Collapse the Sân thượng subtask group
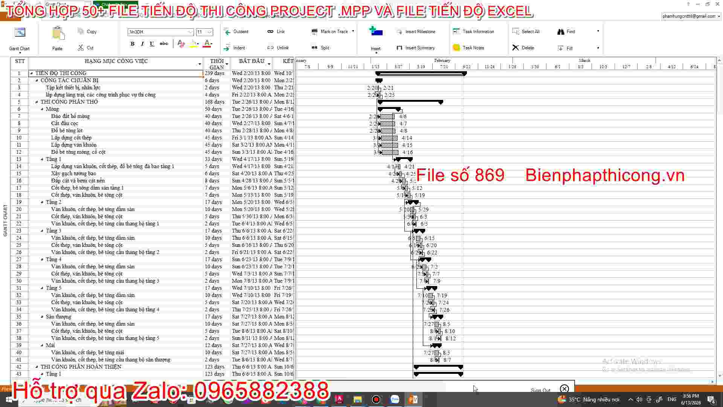Image resolution: width=723 pixels, height=407 pixels. (x=42, y=317)
